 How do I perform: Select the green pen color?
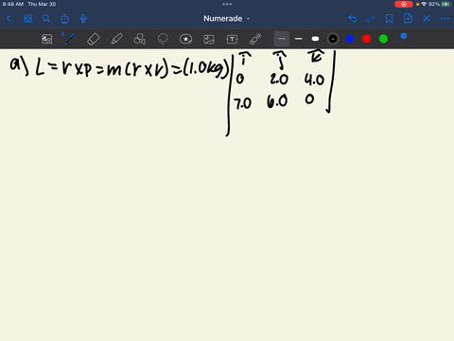[383, 39]
